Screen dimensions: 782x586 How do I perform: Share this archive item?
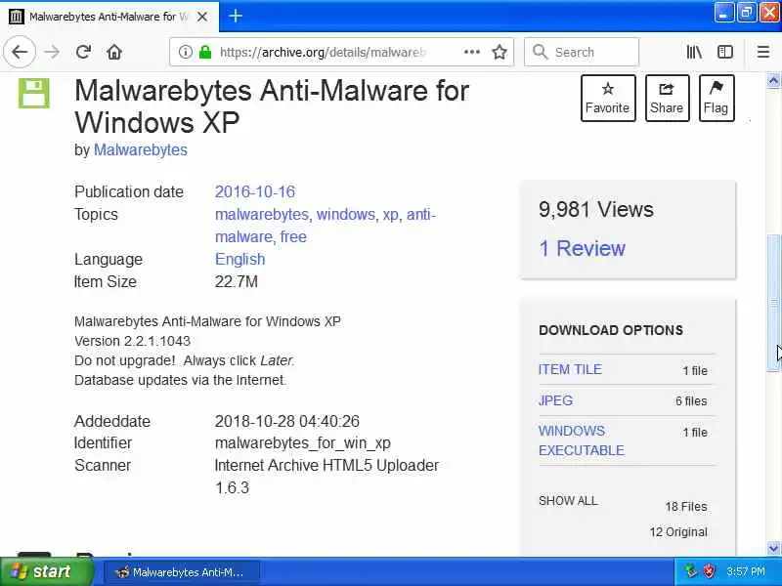[x=667, y=99]
